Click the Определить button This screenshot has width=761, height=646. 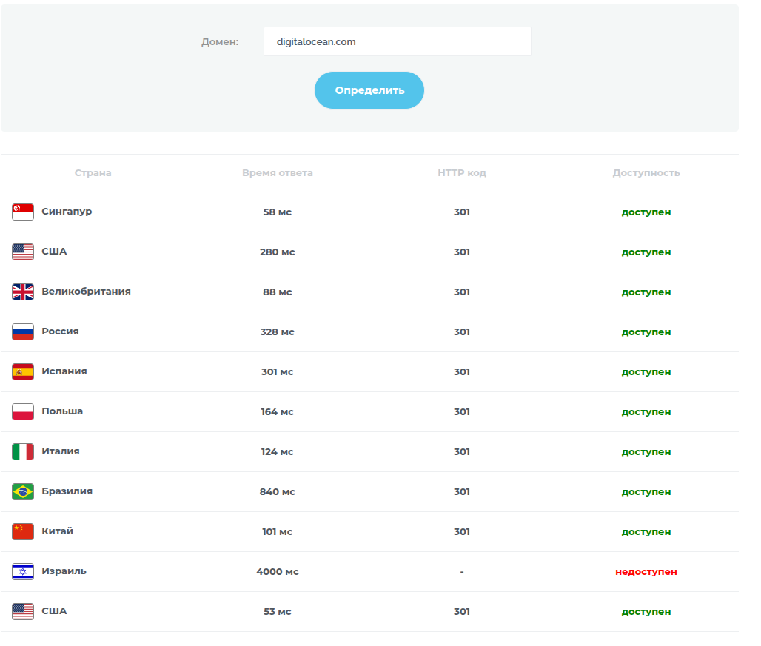click(369, 90)
